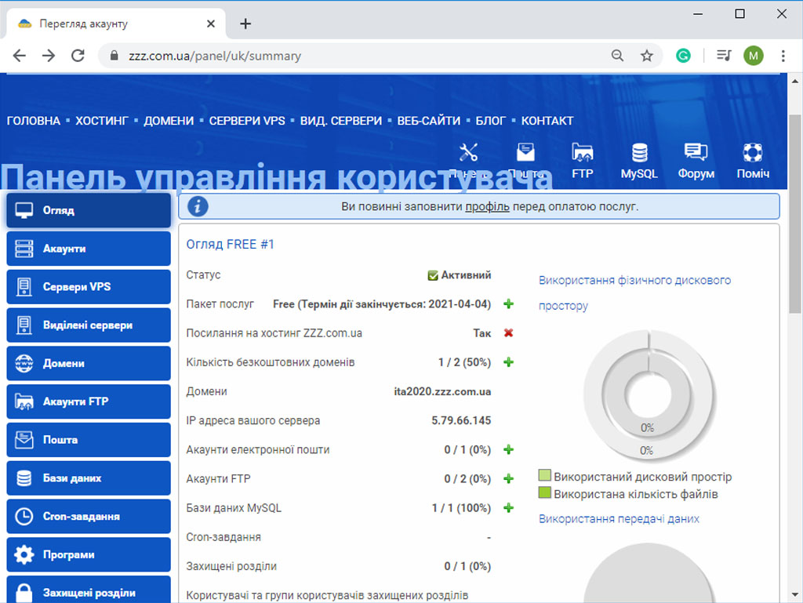Go to ВИД. СЕРВЕРИ in top navigation

341,121
